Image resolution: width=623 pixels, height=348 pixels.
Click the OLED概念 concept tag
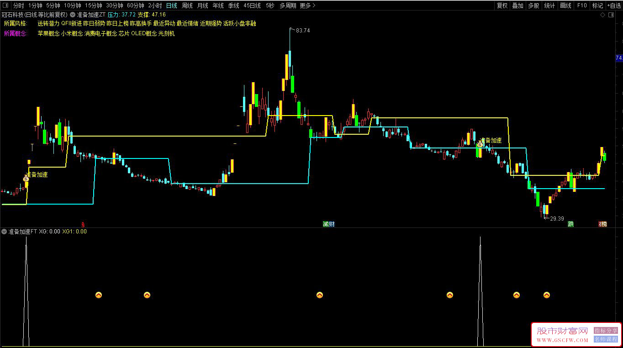point(144,33)
